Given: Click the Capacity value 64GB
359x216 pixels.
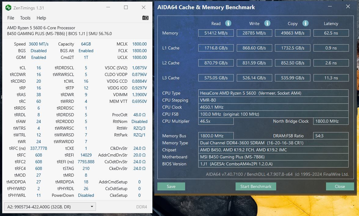Looking at the screenshot, I should pos(86,44).
